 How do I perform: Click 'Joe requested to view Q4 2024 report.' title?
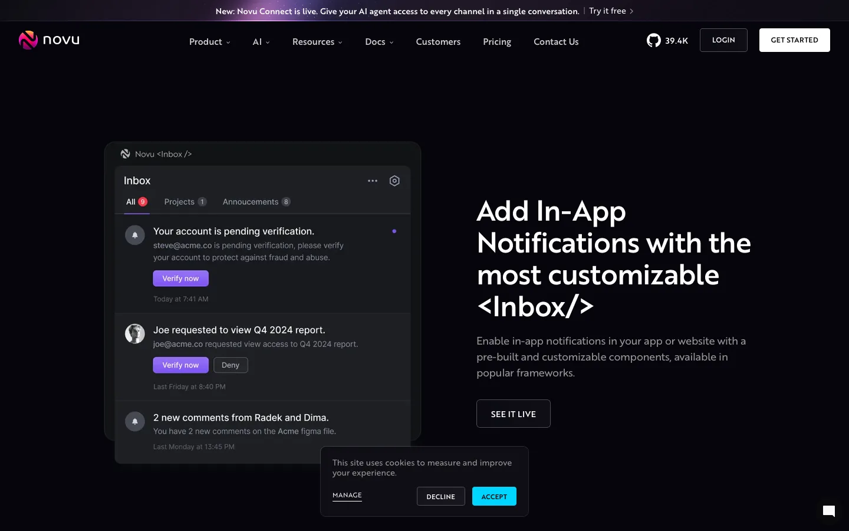[x=239, y=330]
